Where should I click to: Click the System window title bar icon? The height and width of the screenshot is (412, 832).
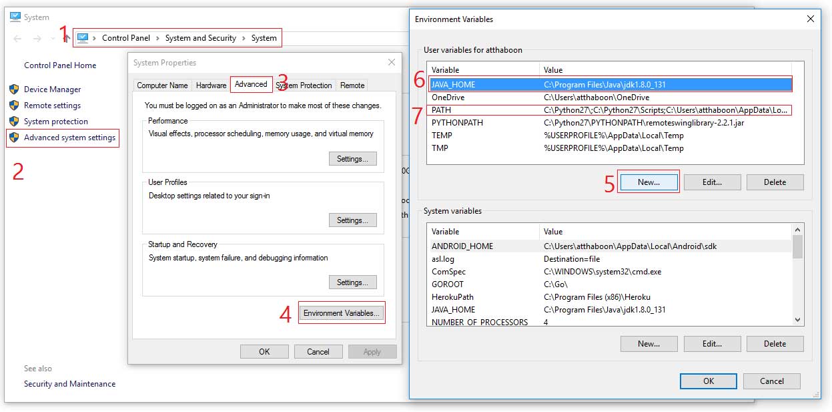tap(15, 17)
